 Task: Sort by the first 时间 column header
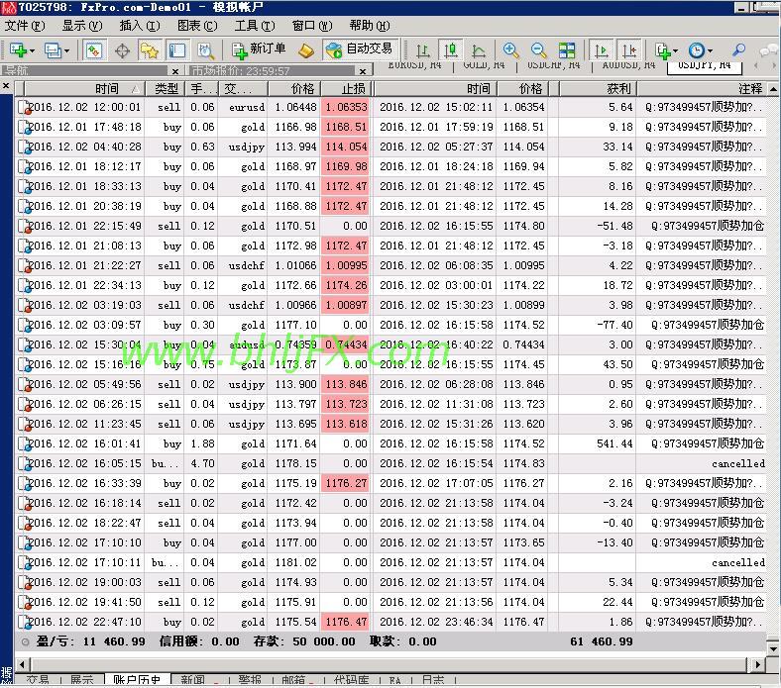(x=84, y=88)
